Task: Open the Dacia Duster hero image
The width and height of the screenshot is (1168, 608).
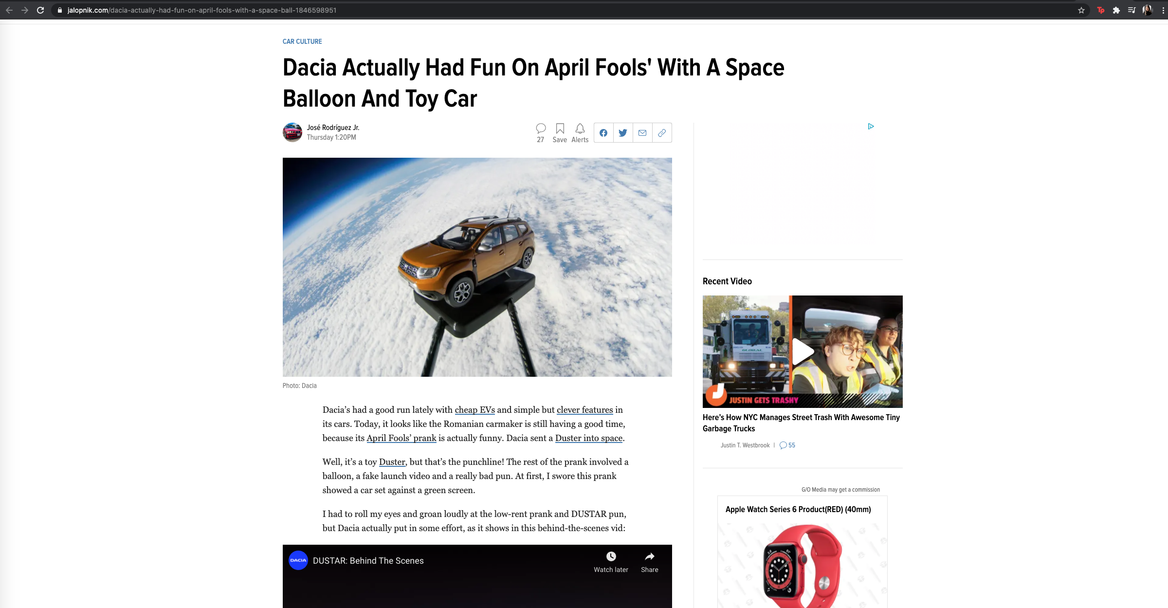Action: pyautogui.click(x=477, y=267)
